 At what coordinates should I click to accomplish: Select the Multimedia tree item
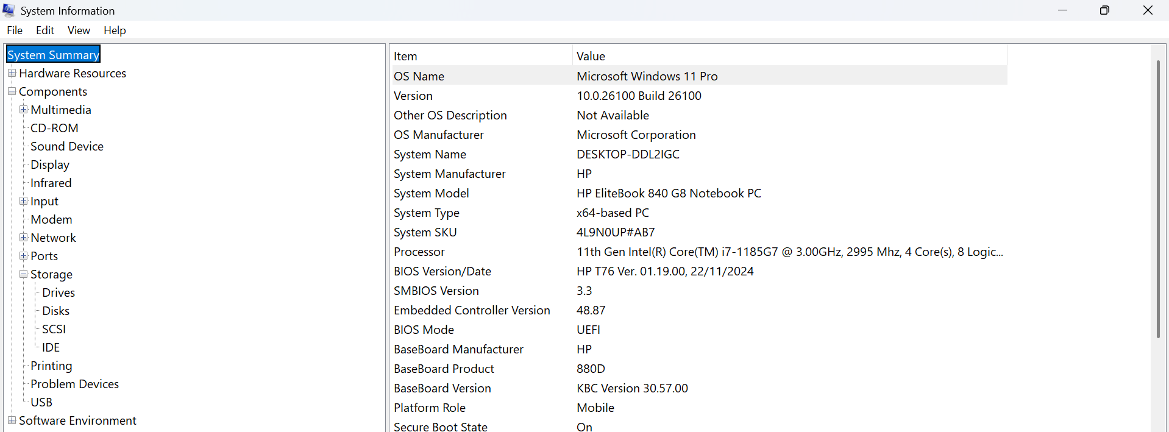point(61,110)
